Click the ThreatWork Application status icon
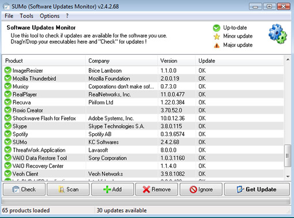294x218 pixels. tap(8, 150)
